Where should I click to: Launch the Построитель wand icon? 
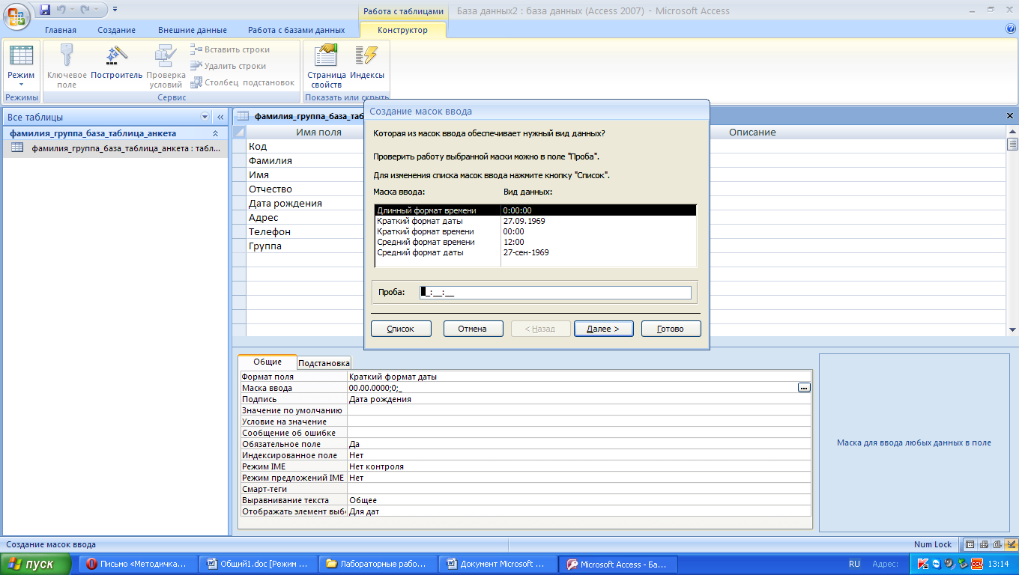(x=117, y=55)
